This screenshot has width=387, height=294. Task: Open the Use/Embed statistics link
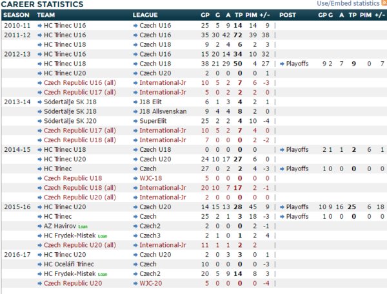348,3
